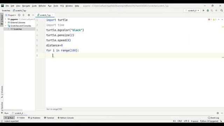Expand the pygame project folder

click(x=6, y=19)
